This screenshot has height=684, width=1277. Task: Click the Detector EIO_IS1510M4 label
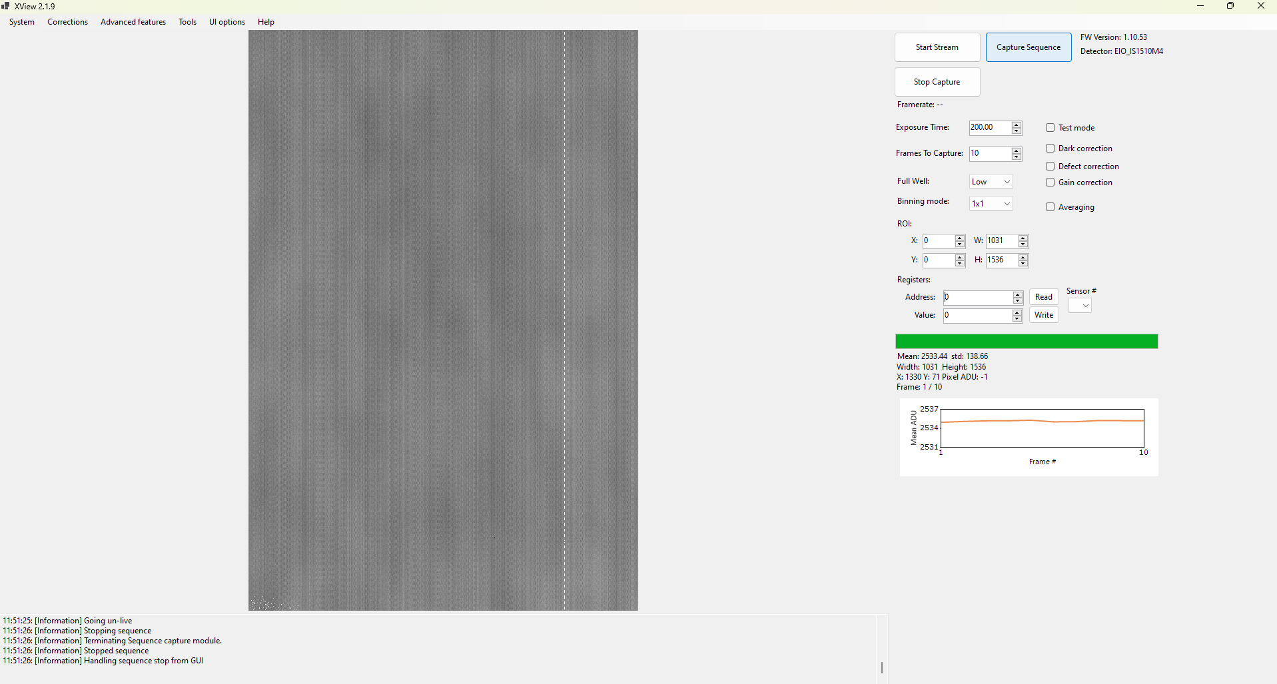[1122, 51]
